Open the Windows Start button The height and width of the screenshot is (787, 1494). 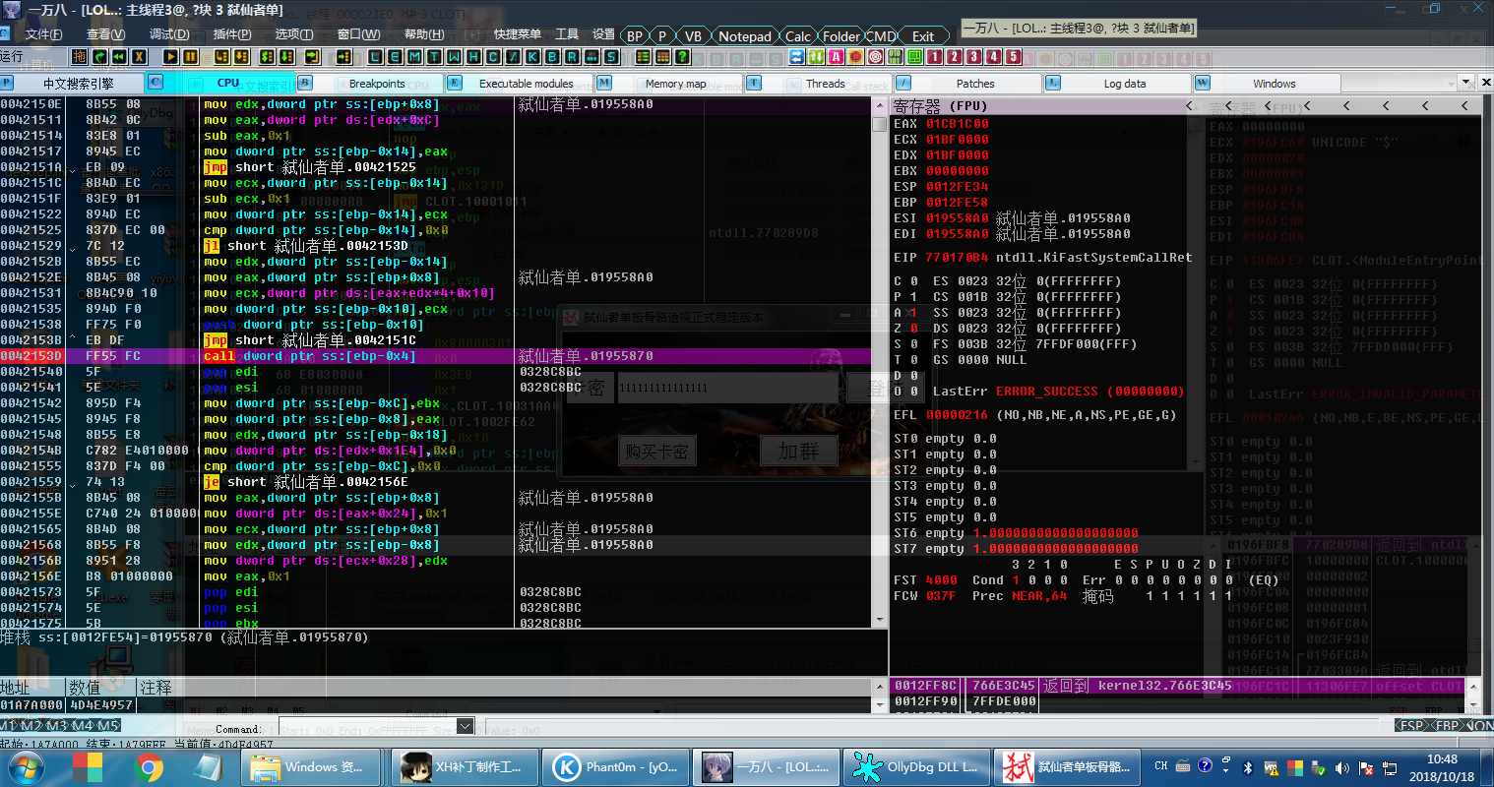pyautogui.click(x=25, y=767)
